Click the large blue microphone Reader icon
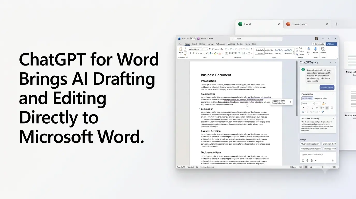 316,49
